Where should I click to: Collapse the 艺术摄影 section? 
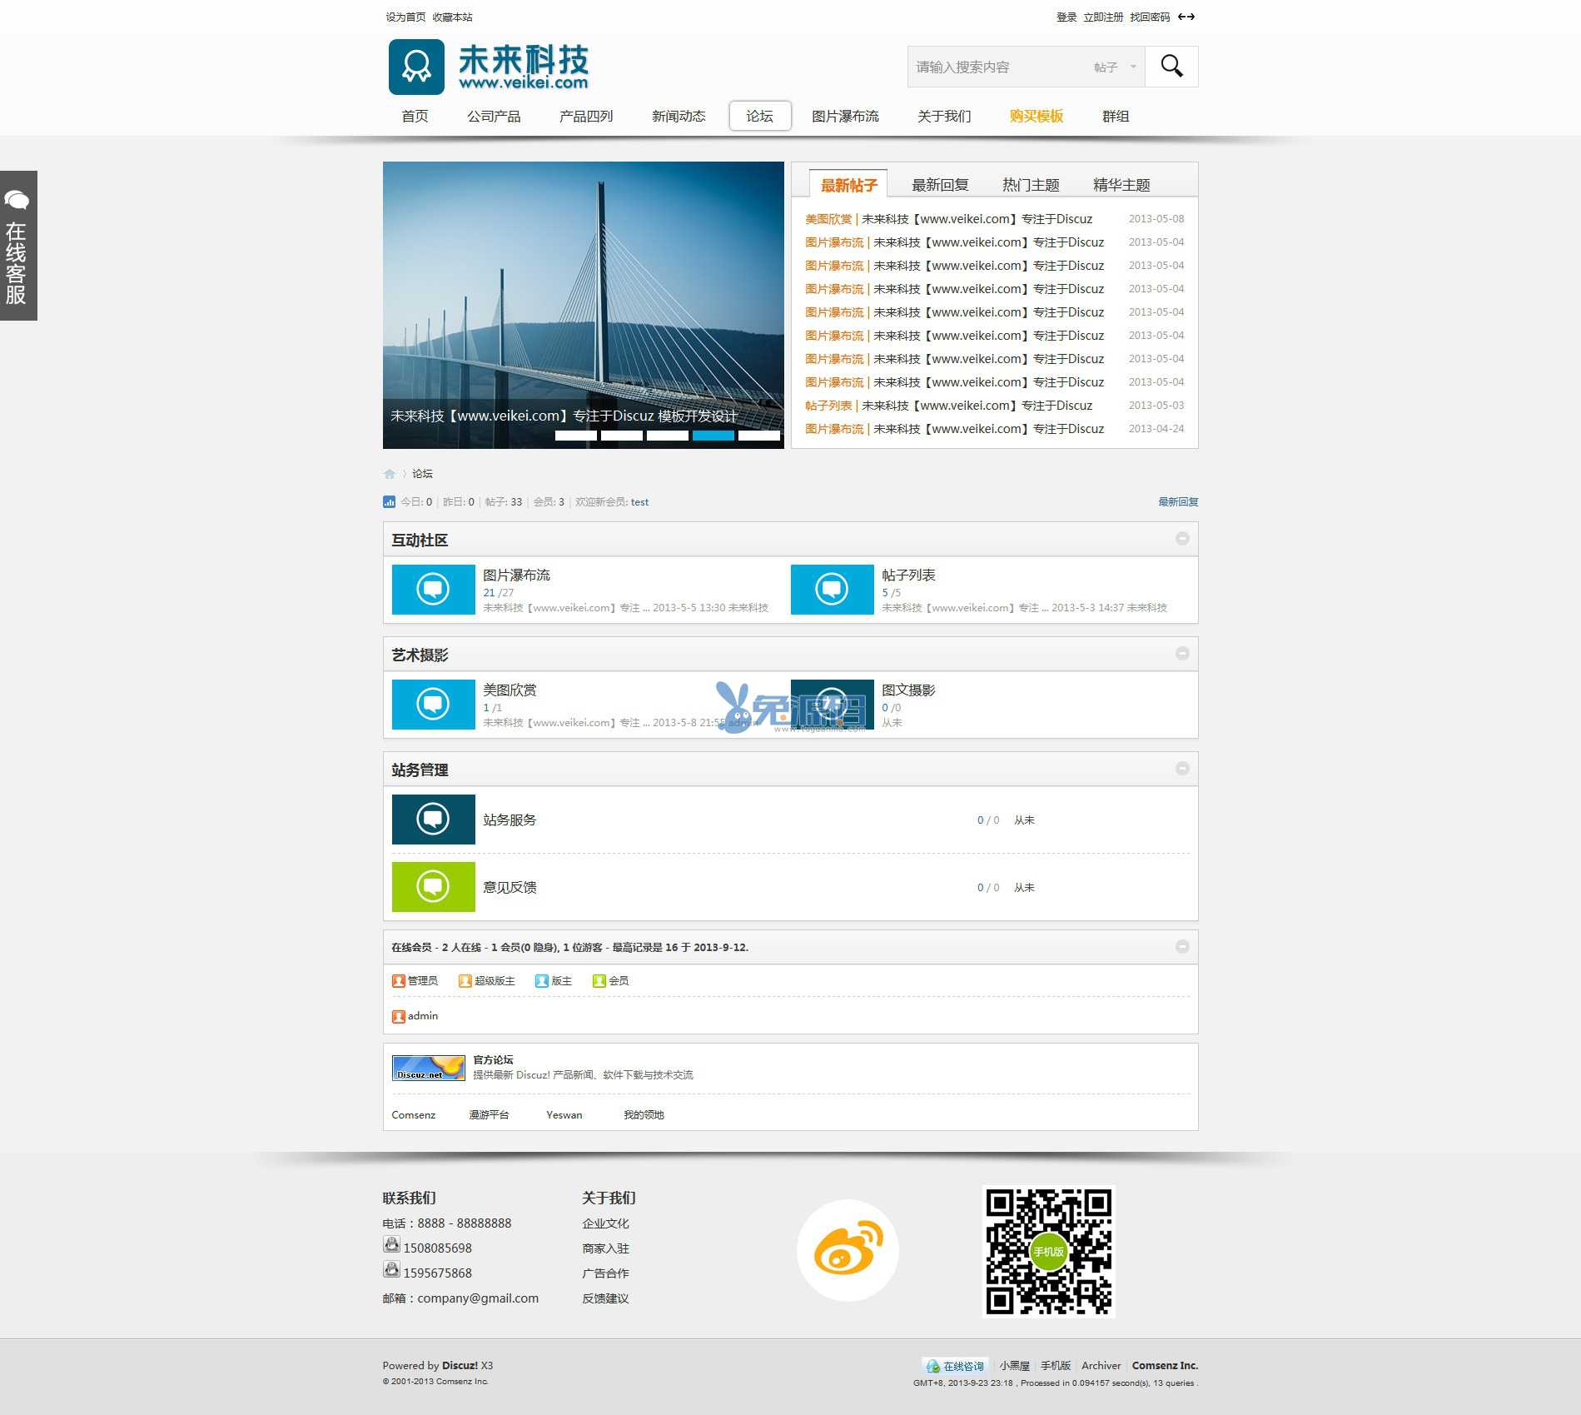click(1181, 654)
